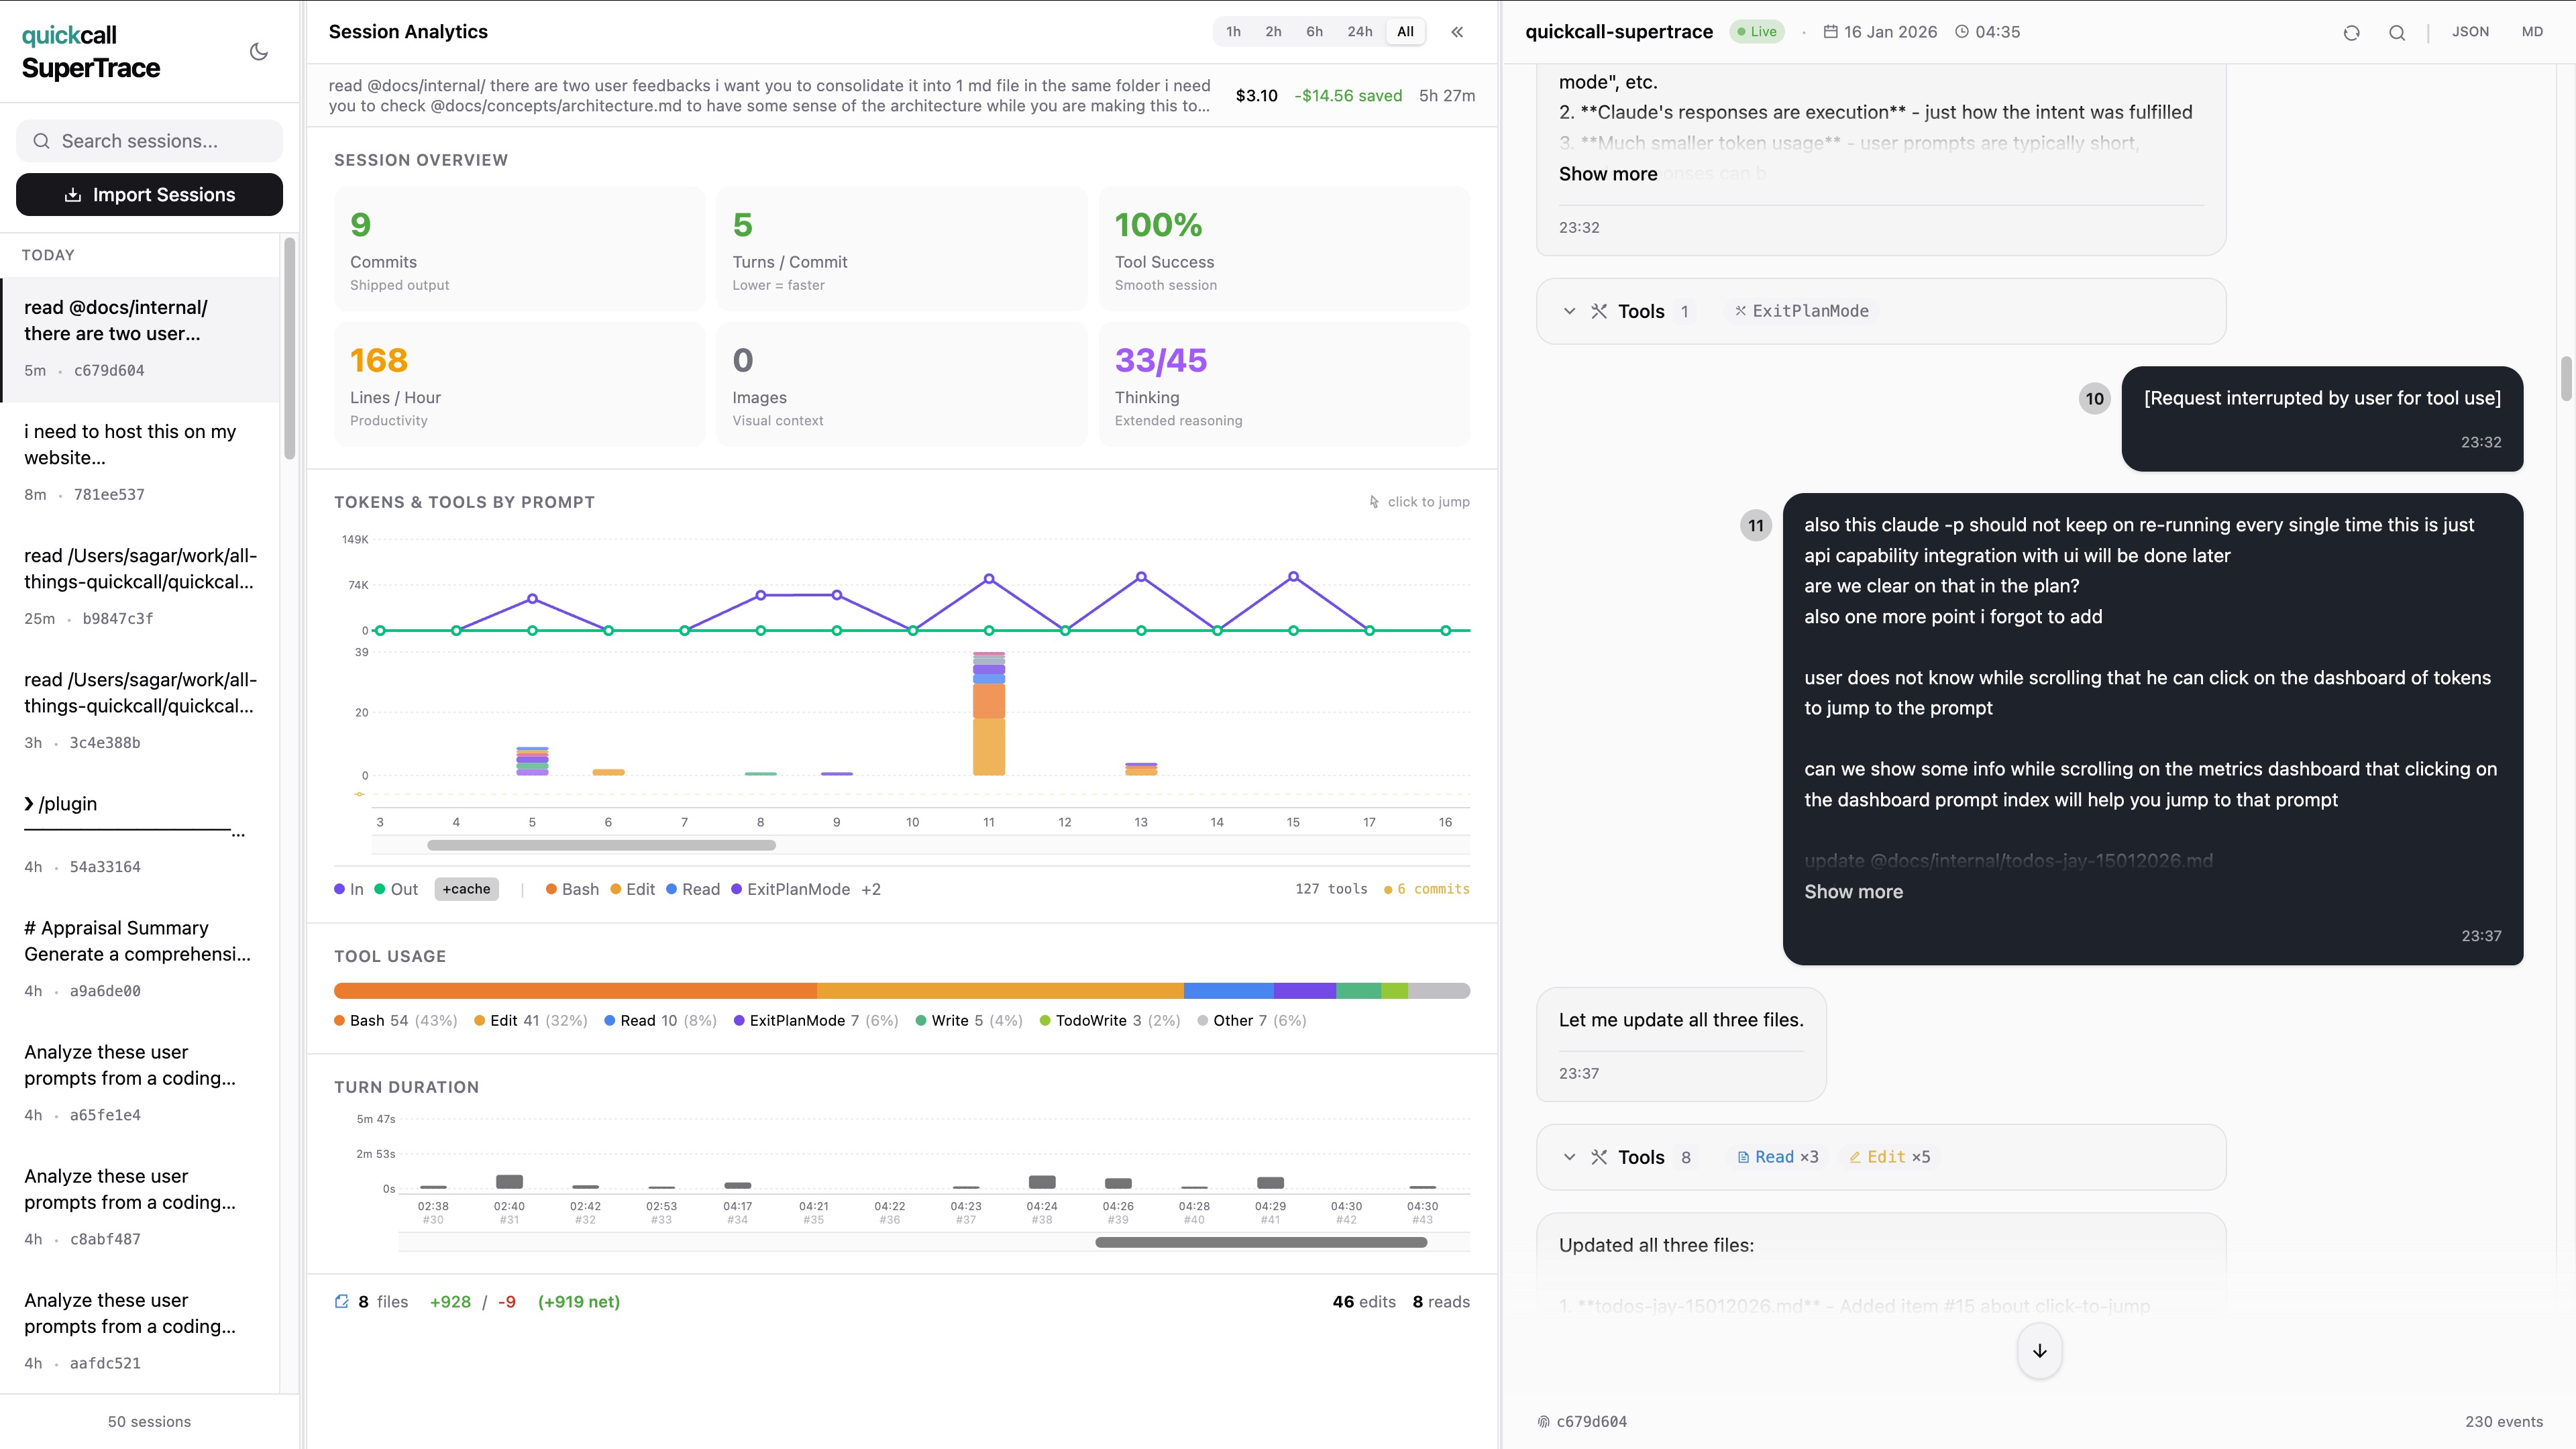The image size is (2576, 1449).
Task: Expand the Tools 1 ExitPlanMode section
Action: 1569,311
